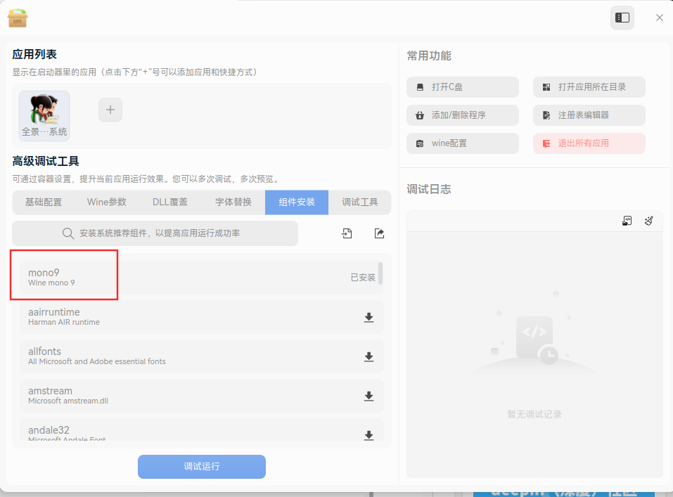The width and height of the screenshot is (673, 497).
Task: Select the 组件安装 tab
Action: point(297,202)
